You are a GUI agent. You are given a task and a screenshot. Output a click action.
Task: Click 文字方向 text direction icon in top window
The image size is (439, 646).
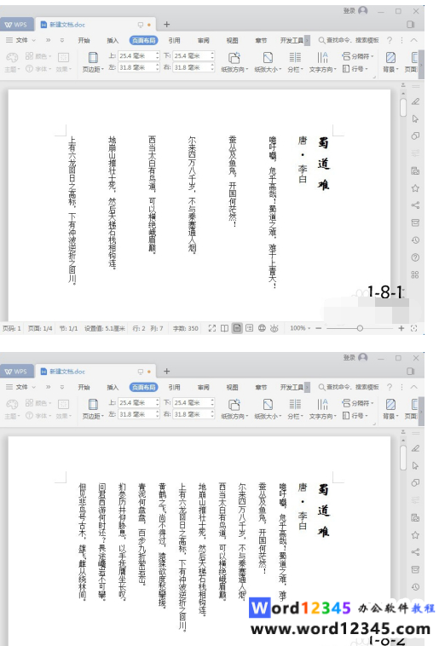(323, 57)
